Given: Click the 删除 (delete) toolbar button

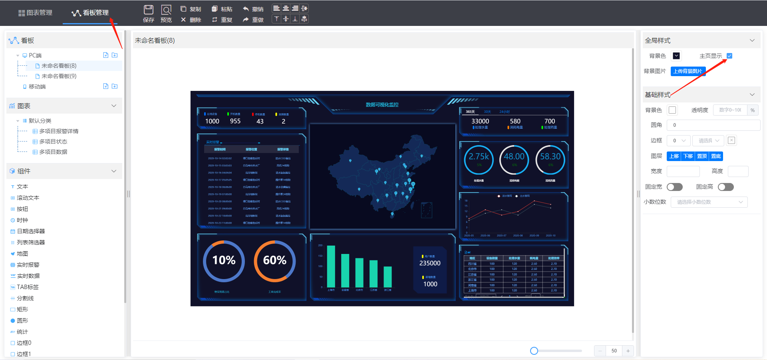Looking at the screenshot, I should tap(191, 20).
